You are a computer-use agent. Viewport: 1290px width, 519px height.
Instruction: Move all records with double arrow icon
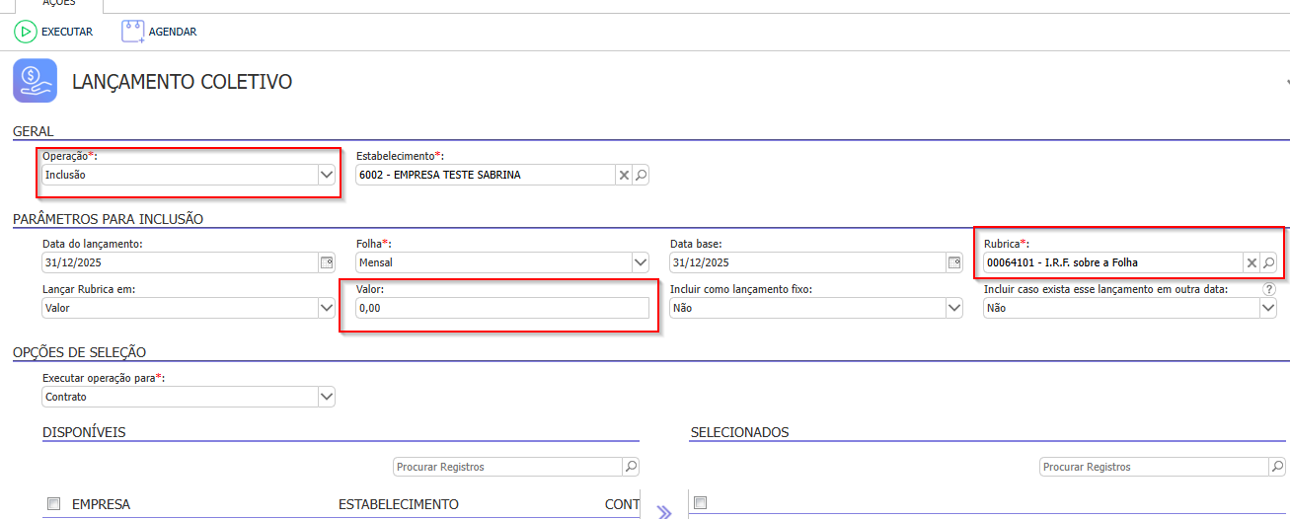click(x=664, y=511)
